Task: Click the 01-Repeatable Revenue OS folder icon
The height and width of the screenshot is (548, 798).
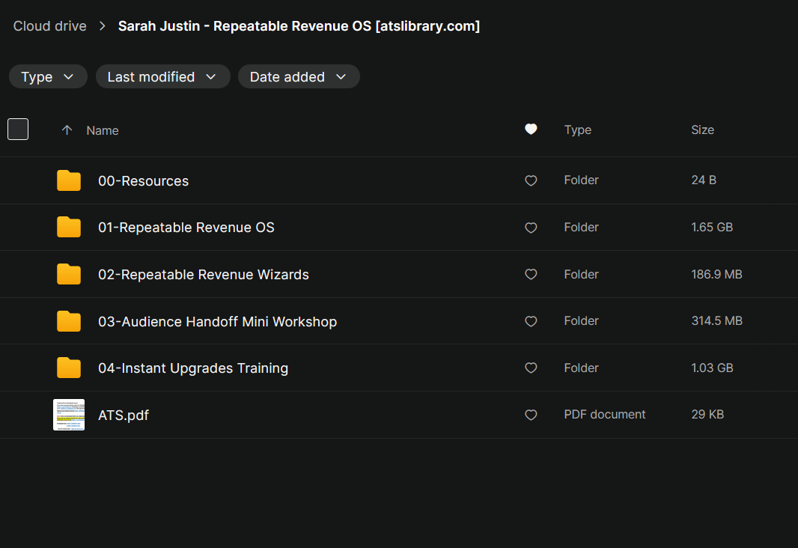Action: point(69,228)
